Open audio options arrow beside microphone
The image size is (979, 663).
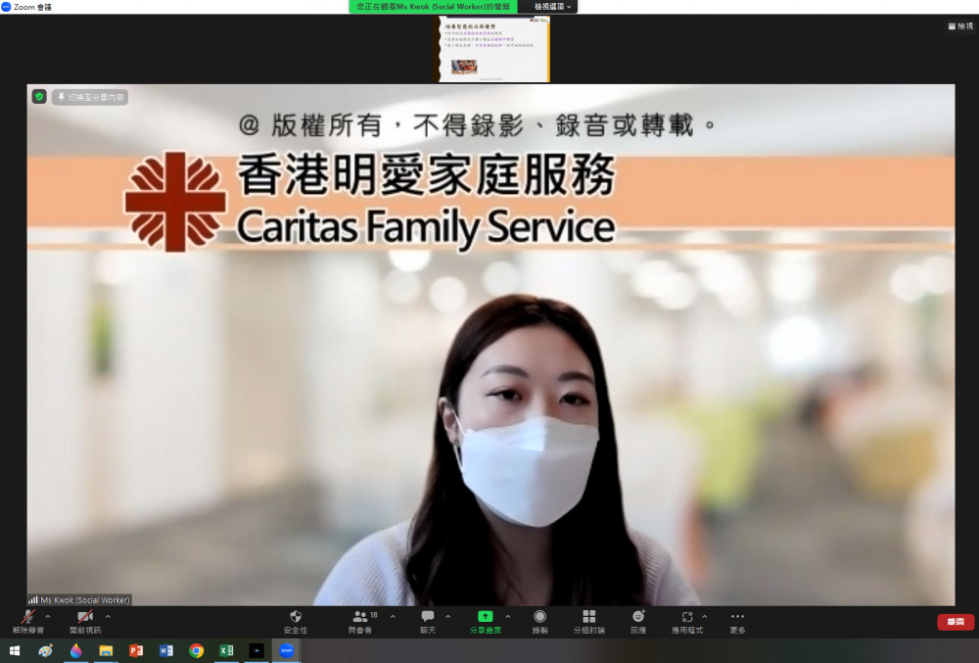click(48, 616)
